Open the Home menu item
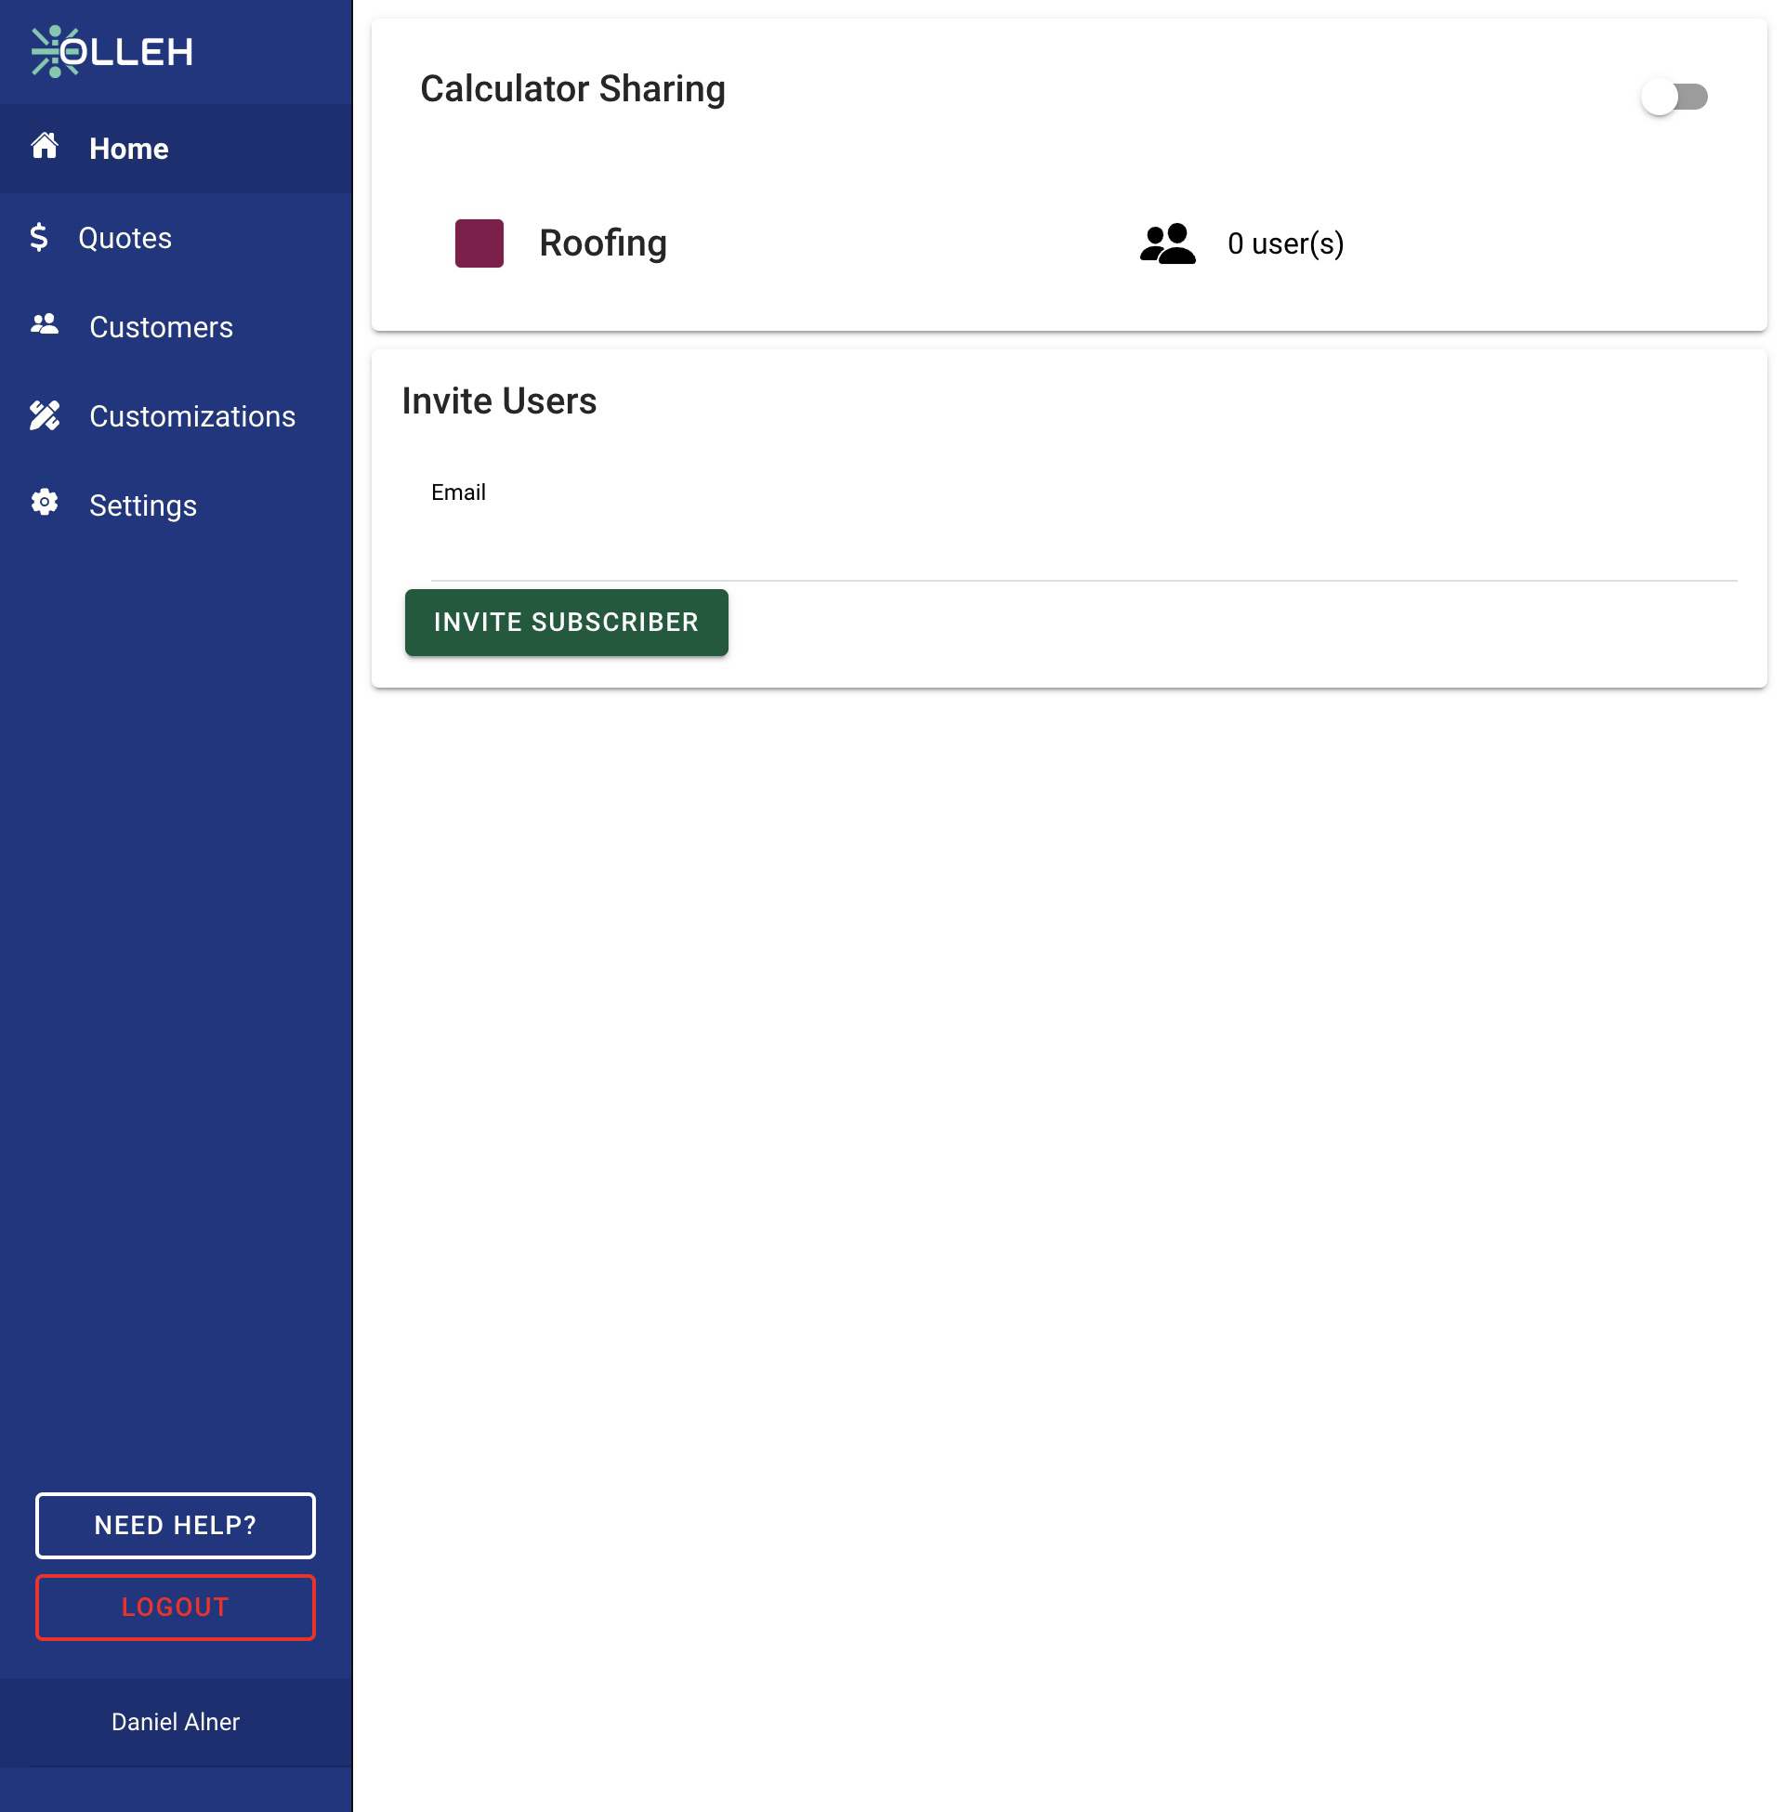 coord(128,149)
